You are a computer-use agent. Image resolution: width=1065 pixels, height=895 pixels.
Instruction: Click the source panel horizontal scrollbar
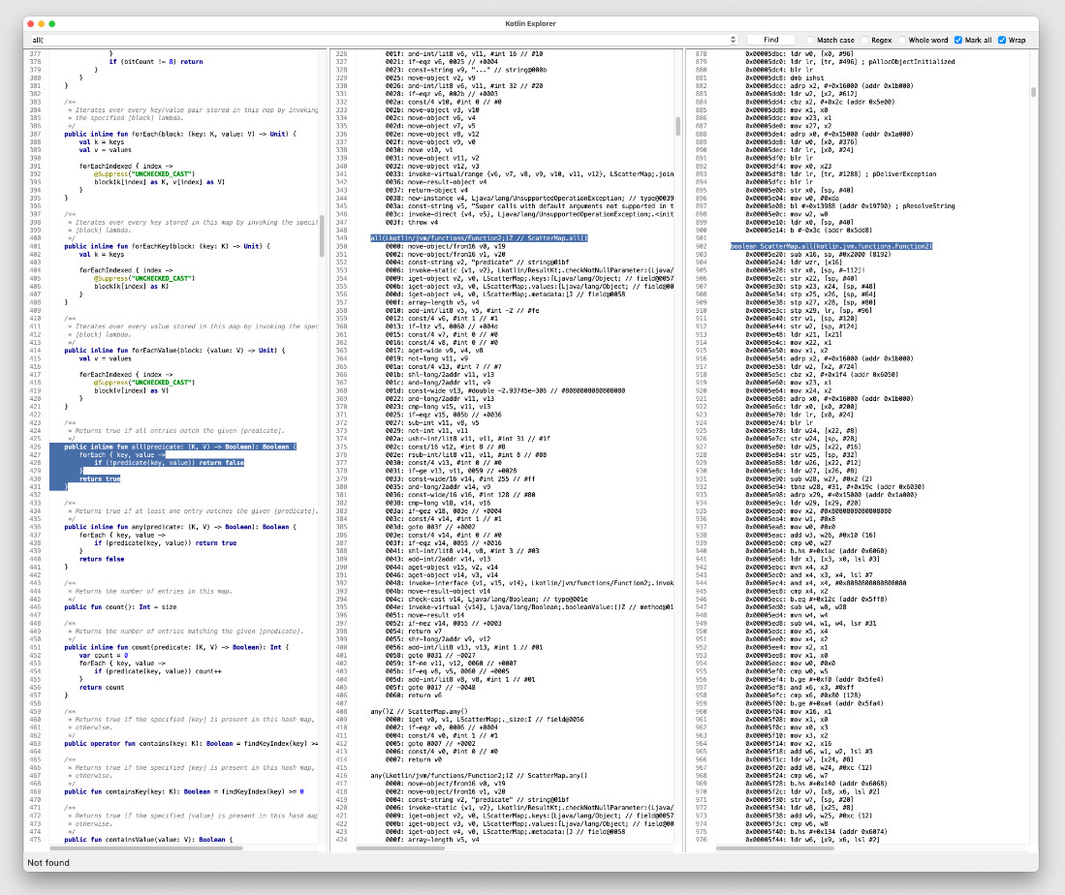point(145,848)
